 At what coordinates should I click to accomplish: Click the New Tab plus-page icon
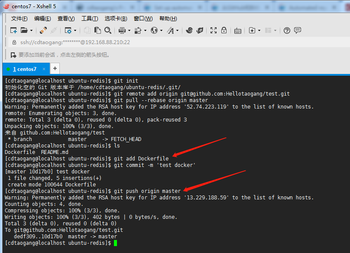point(252,30)
